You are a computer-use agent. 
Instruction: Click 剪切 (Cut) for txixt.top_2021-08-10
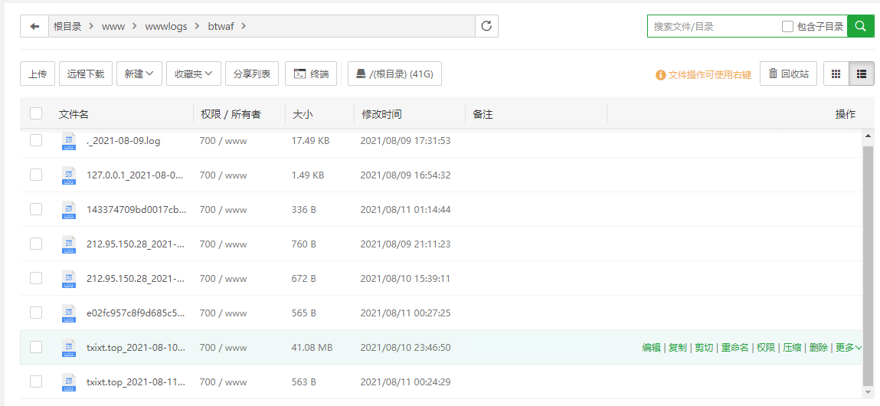[x=704, y=348]
